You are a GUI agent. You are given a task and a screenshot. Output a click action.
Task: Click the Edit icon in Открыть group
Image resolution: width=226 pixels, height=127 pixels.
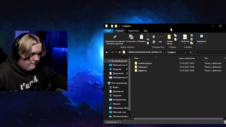tap(191, 39)
